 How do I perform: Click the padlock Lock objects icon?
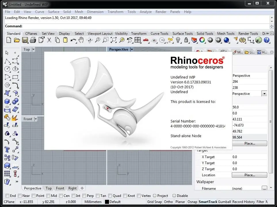click(186, 40)
